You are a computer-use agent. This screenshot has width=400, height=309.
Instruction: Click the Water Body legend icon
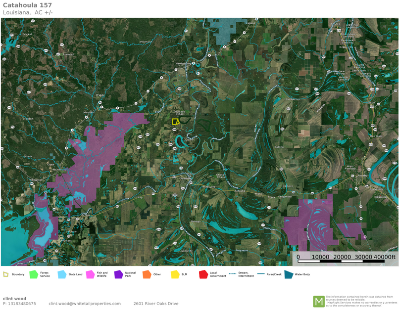289,274
